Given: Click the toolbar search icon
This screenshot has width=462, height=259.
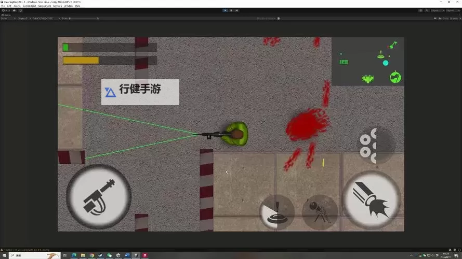Looking at the screenshot, I should tap(427, 10).
